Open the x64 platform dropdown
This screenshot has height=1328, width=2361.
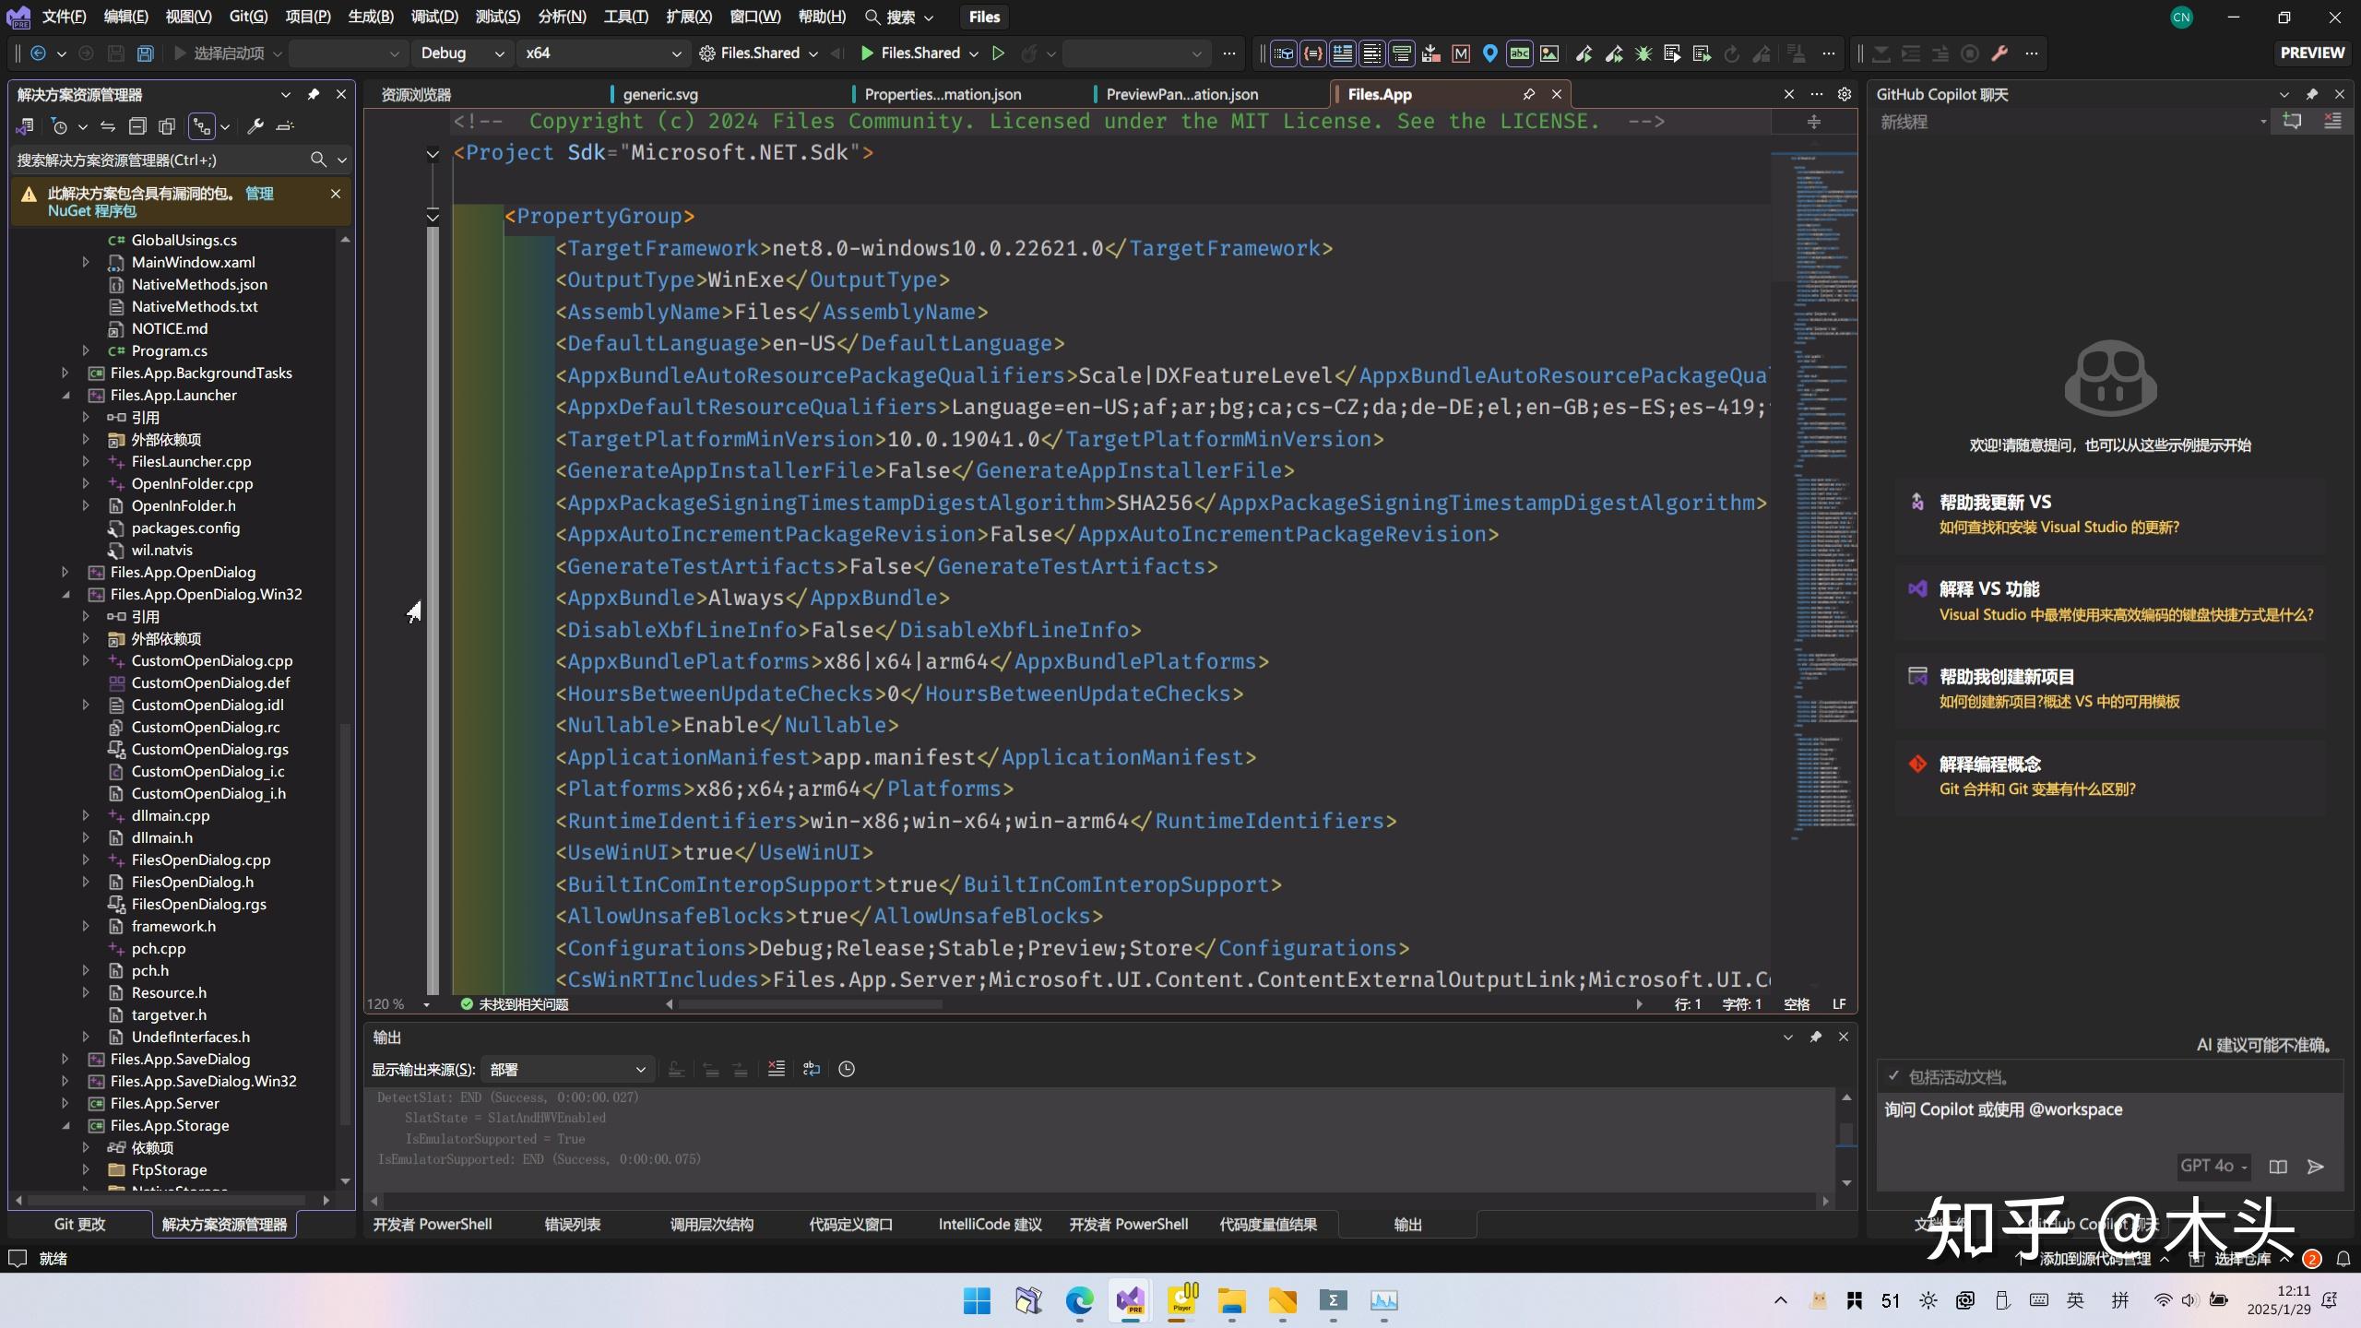[x=603, y=53]
